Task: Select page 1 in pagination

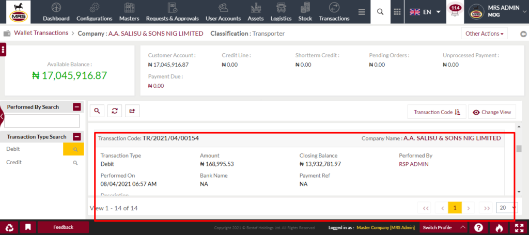Action: point(455,208)
